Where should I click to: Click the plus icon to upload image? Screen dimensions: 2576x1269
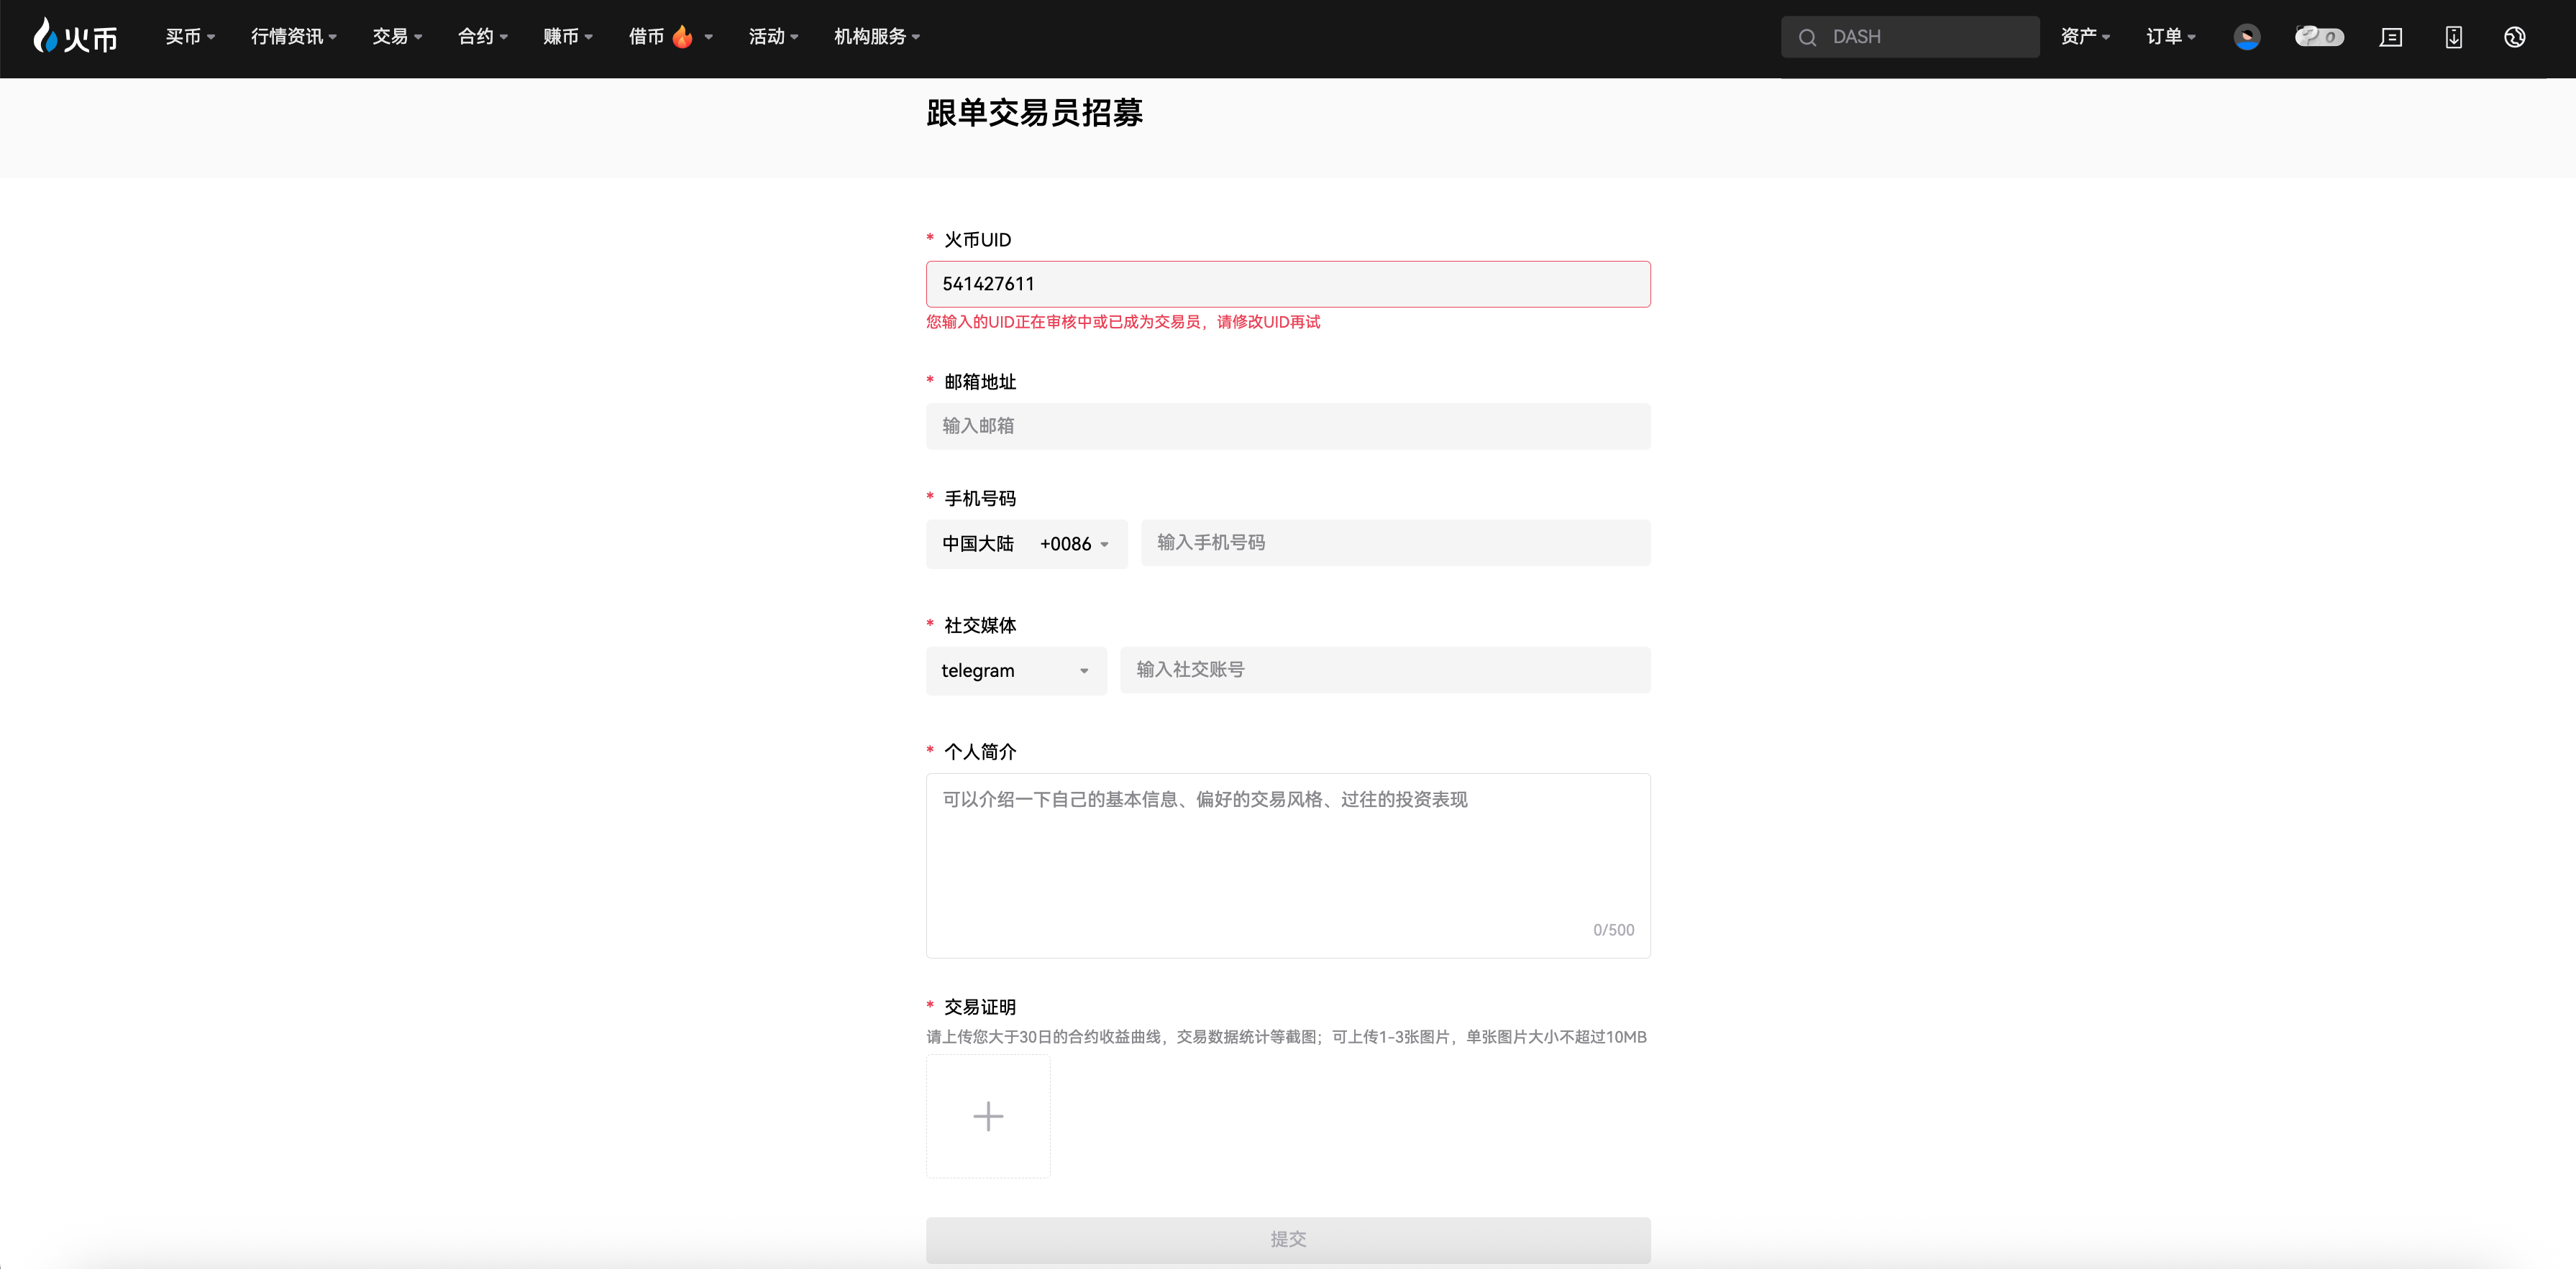click(987, 1116)
